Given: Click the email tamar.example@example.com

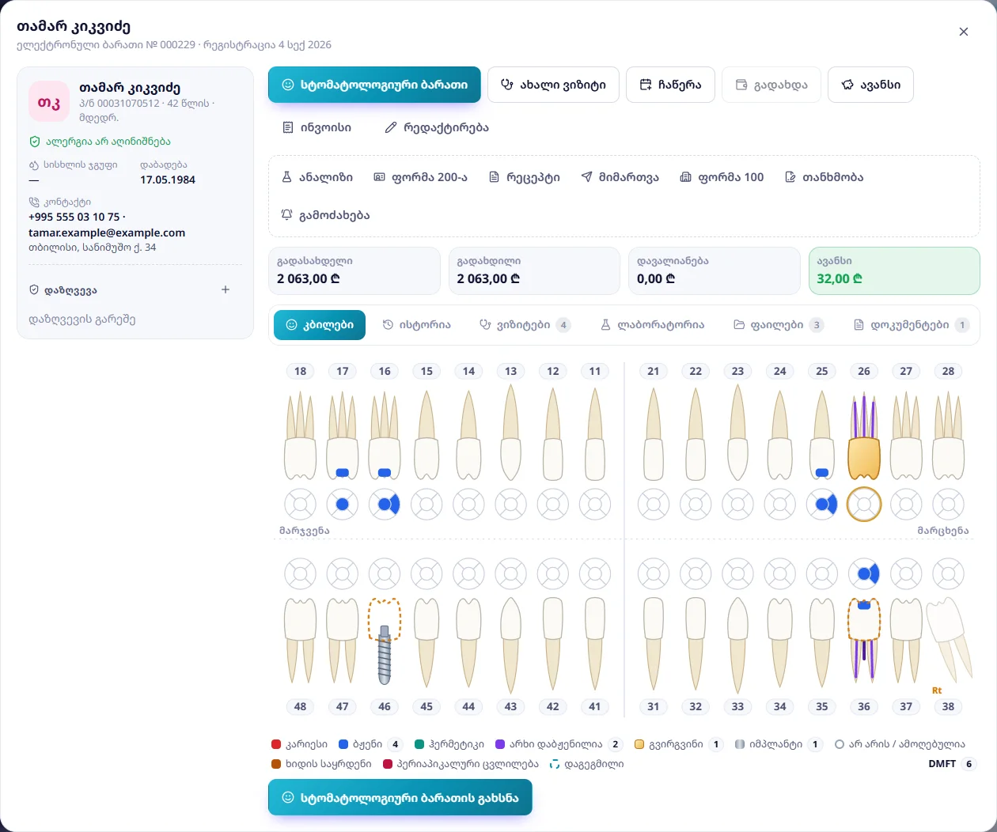Looking at the screenshot, I should click(x=107, y=233).
